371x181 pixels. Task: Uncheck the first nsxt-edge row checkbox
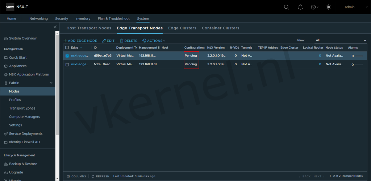(x=67, y=56)
